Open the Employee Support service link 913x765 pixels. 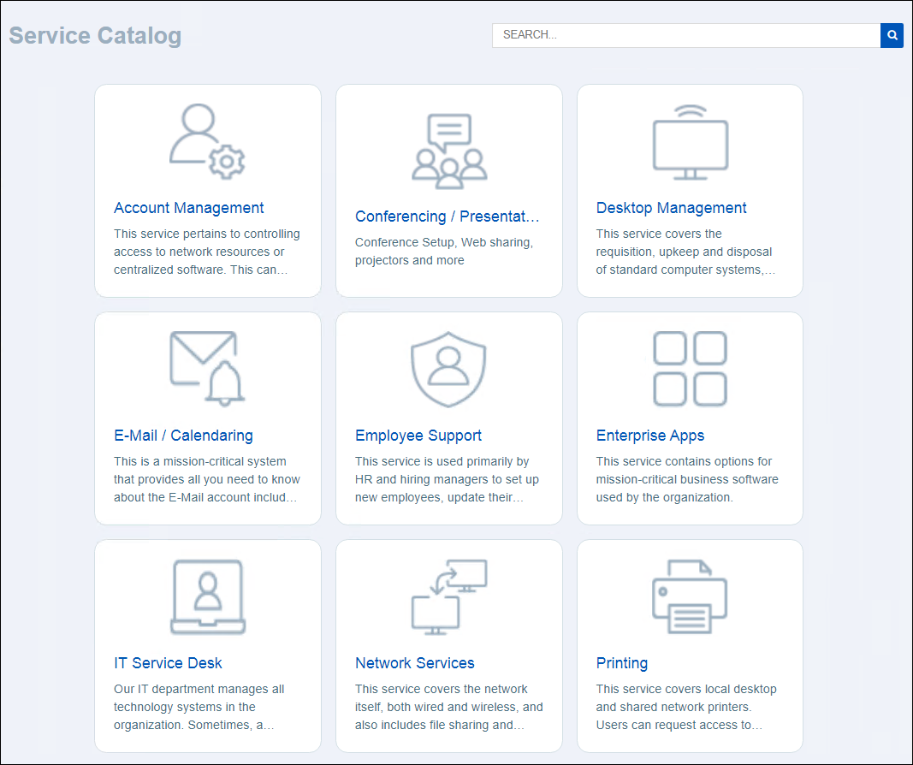click(x=418, y=436)
